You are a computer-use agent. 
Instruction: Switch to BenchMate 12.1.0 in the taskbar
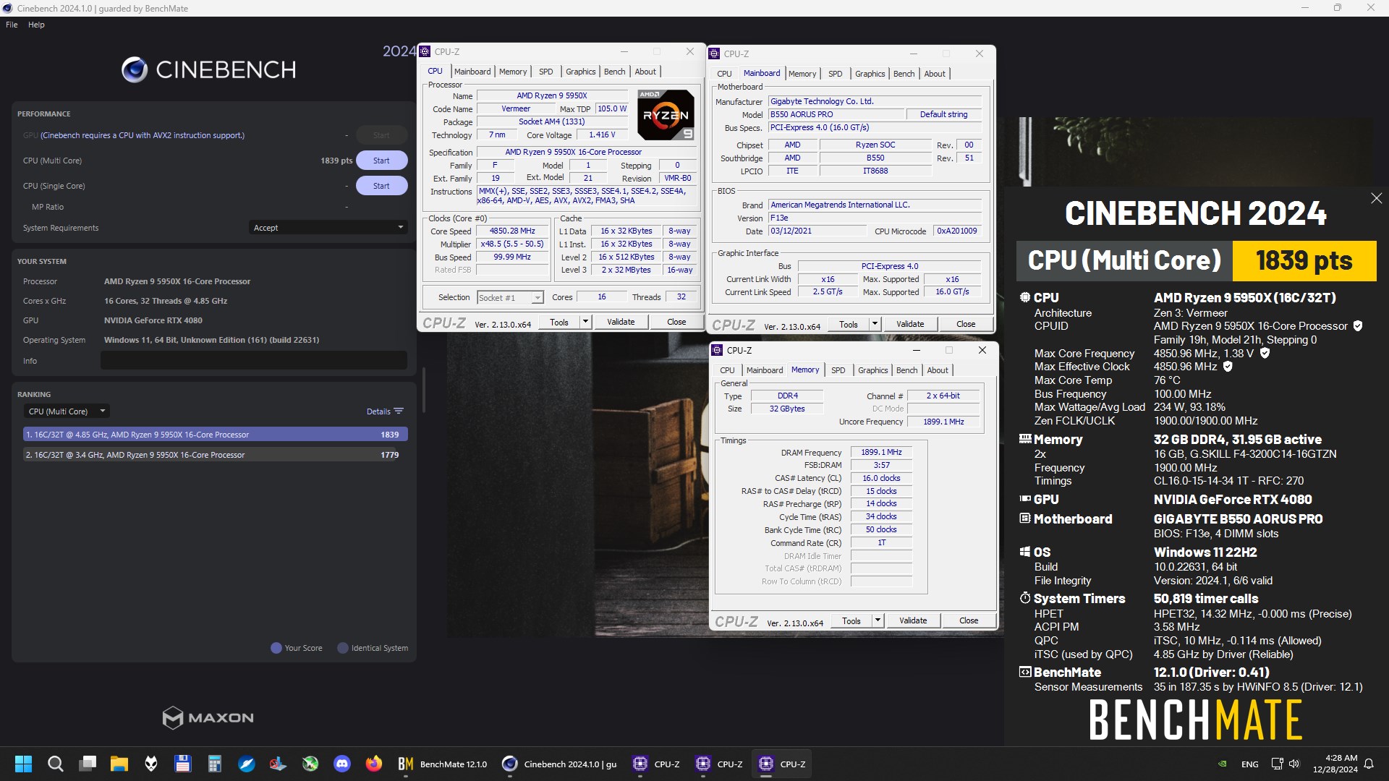point(442,764)
